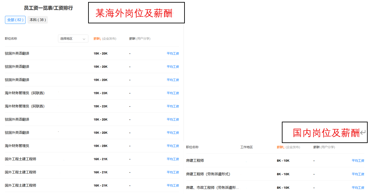369x194 pixels.
Task: Open 平均工资 link for topmost 驻国外英语翻译 row
Action: 173,54
